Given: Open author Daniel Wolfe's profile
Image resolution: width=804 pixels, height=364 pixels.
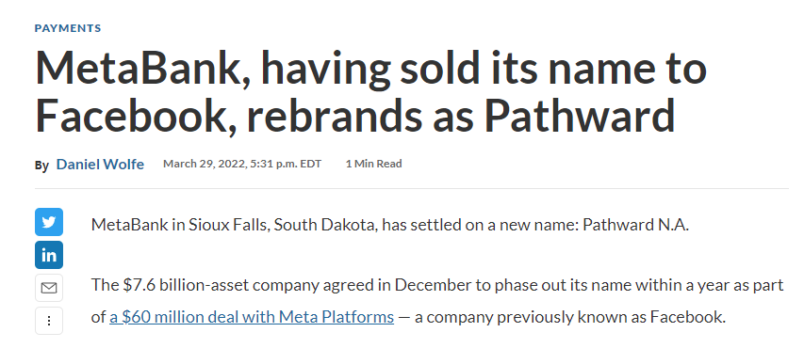Looking at the screenshot, I should 100,165.
